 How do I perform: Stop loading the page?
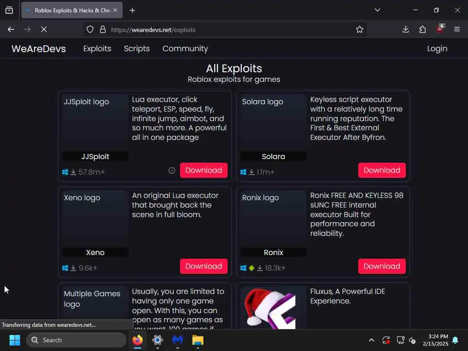coord(44,30)
